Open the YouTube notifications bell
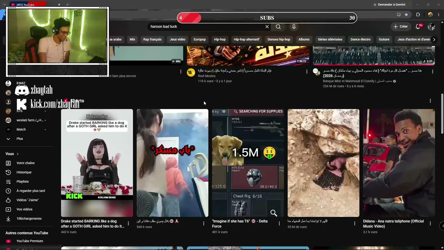This screenshot has height=250, width=444. click(x=418, y=26)
